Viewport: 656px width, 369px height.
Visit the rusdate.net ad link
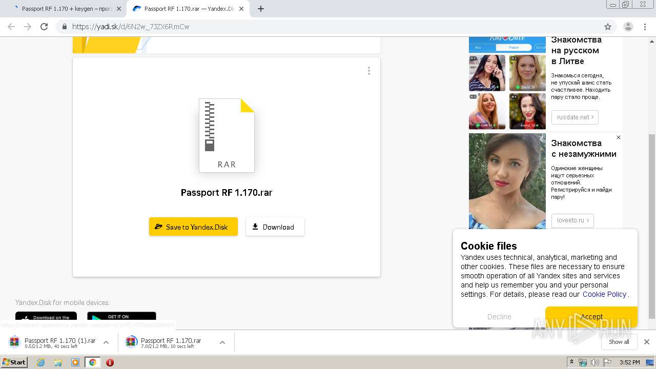click(x=575, y=117)
